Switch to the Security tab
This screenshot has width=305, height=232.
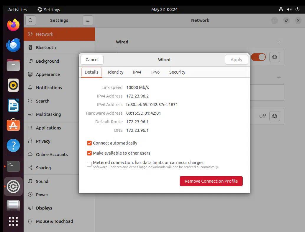(177, 72)
